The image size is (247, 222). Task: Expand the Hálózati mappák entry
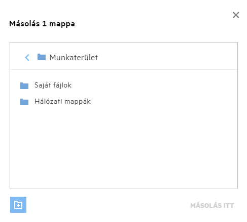click(62, 102)
